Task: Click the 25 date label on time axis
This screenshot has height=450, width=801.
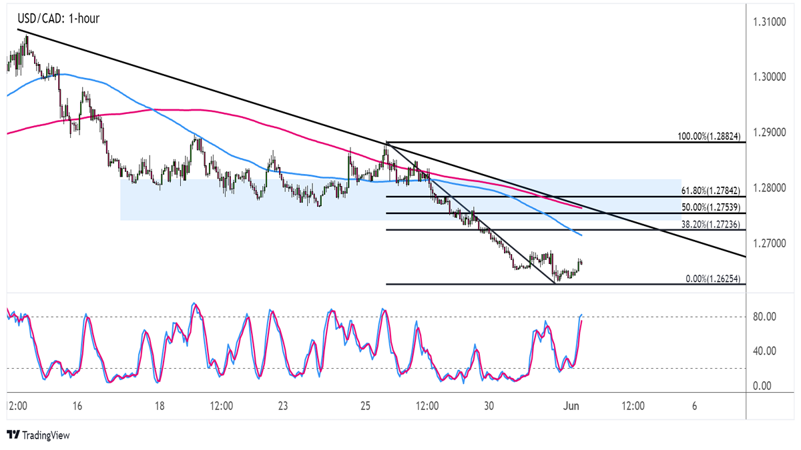Action: [365, 405]
